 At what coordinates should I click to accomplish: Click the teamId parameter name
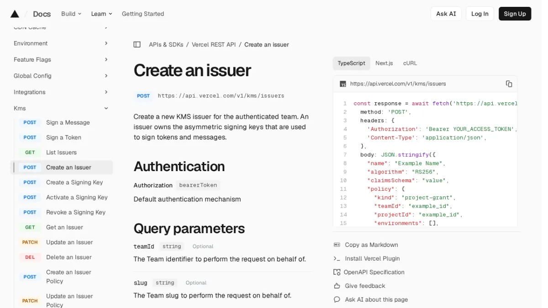(x=144, y=246)
